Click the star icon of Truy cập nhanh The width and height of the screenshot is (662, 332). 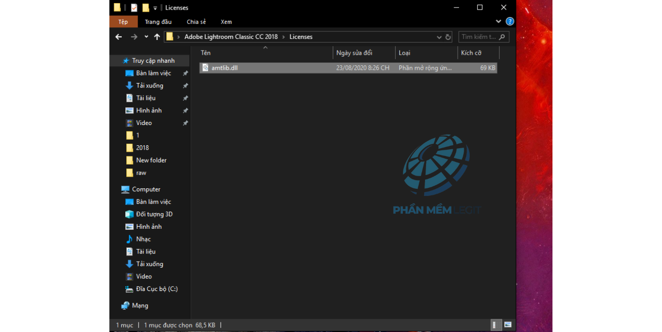126,61
